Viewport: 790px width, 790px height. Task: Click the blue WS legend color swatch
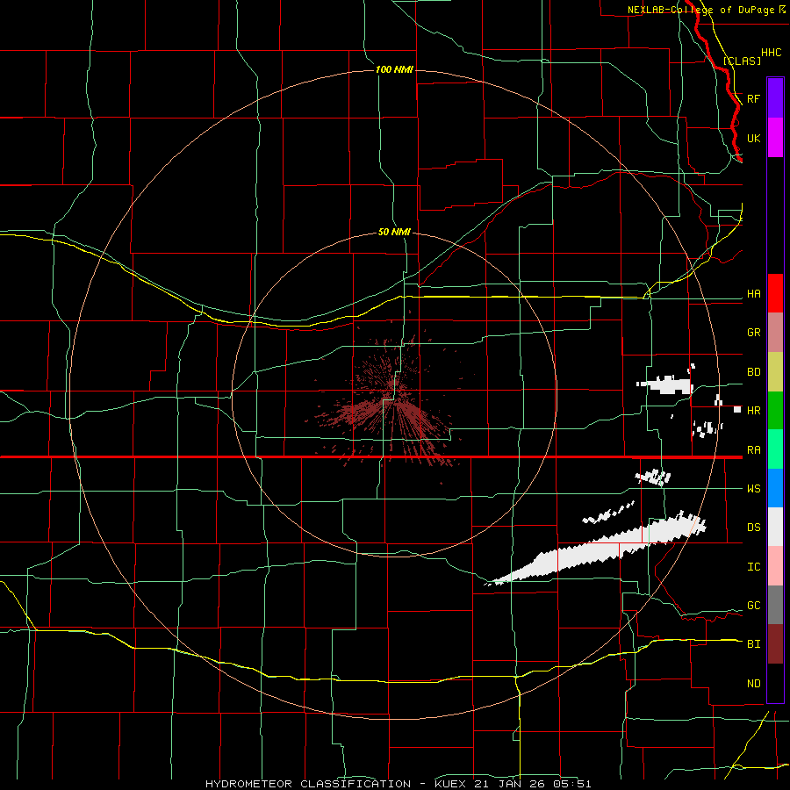775,488
